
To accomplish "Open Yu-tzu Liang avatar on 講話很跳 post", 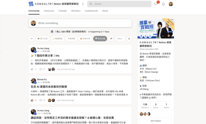I will pyautogui.click(x=33, y=112).
